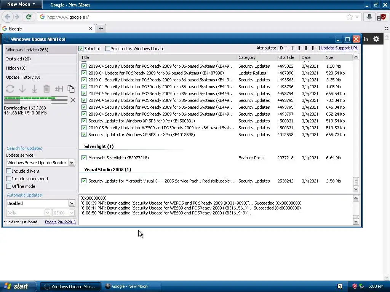Click the update list scrollbar thumb

(x=356, y=181)
